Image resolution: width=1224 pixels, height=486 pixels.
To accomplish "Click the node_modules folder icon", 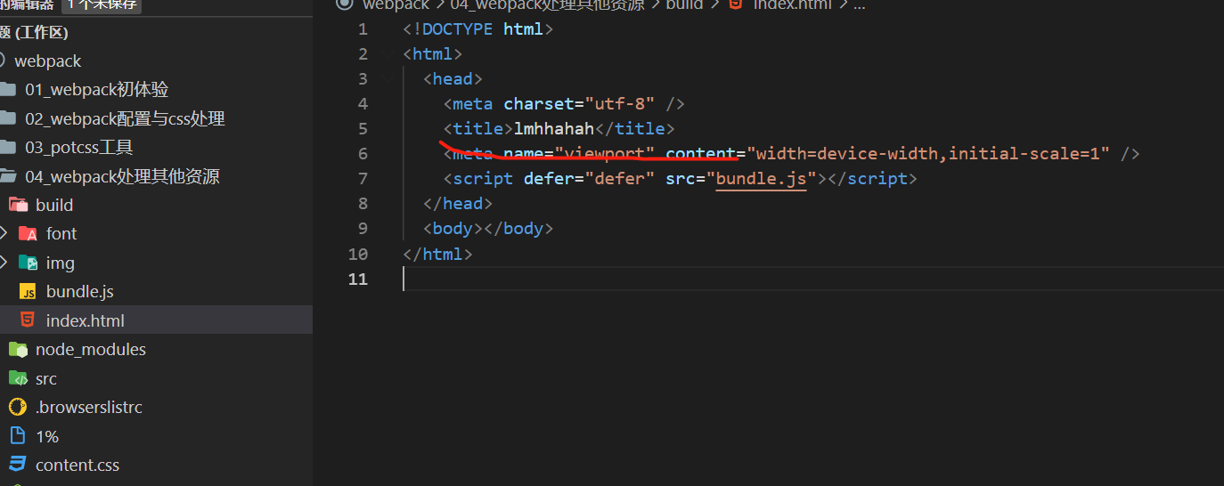I will 18,350.
